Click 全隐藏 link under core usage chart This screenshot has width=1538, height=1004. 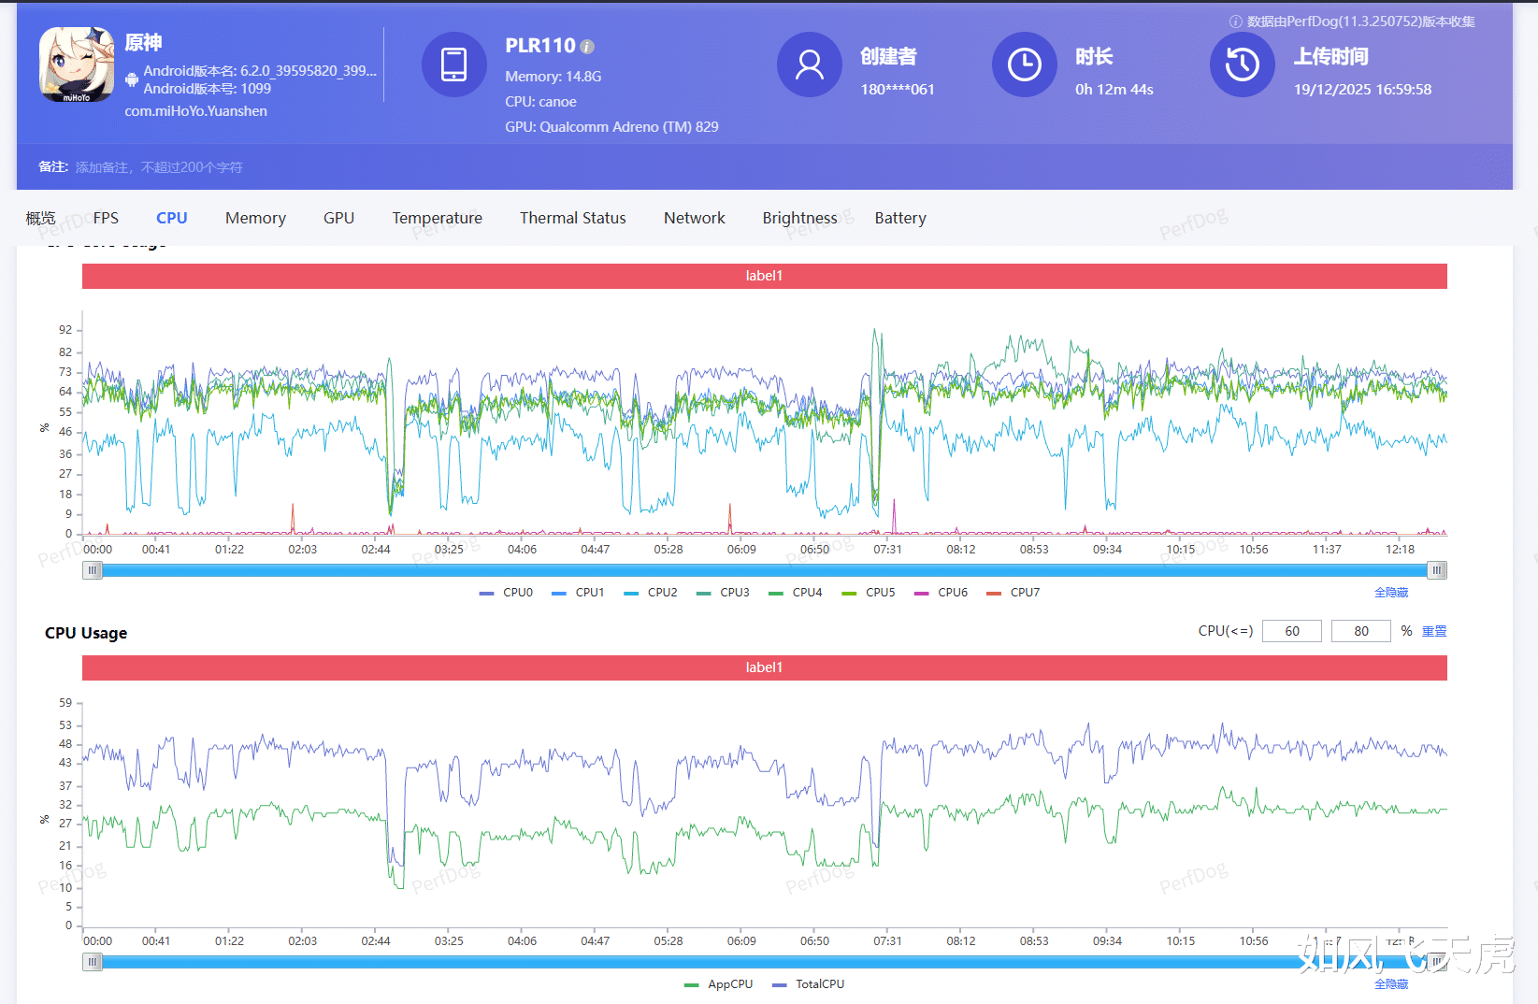[x=1390, y=593]
